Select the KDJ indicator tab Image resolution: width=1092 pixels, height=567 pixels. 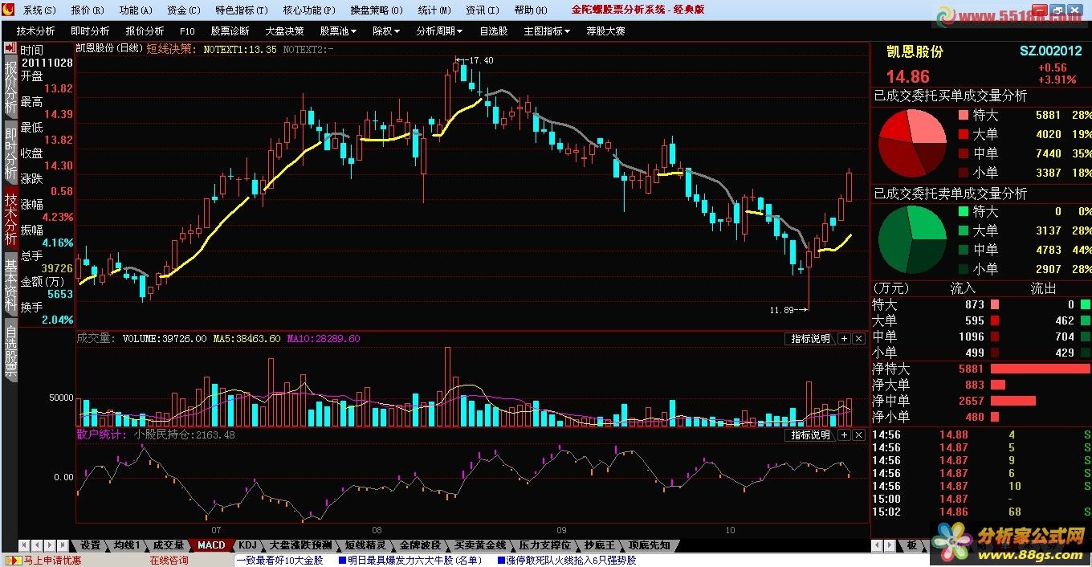[x=247, y=545]
